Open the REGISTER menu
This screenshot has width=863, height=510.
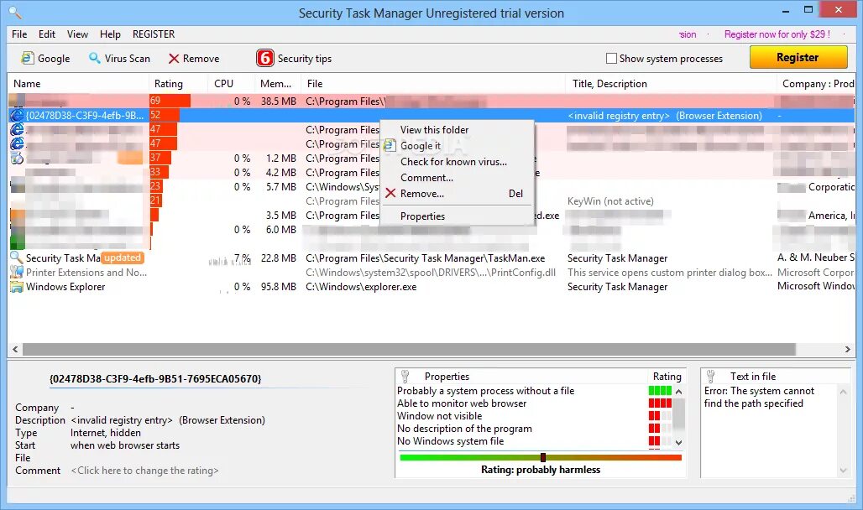[x=154, y=34]
